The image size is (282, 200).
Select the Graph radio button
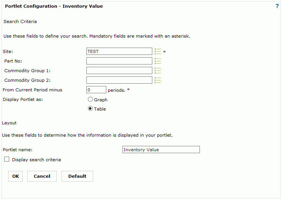(x=91, y=99)
